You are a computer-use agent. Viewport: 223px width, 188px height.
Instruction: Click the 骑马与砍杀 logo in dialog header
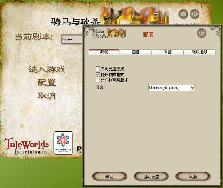[108, 33]
